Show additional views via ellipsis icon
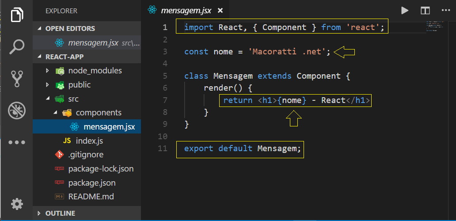 pyautogui.click(x=17, y=142)
